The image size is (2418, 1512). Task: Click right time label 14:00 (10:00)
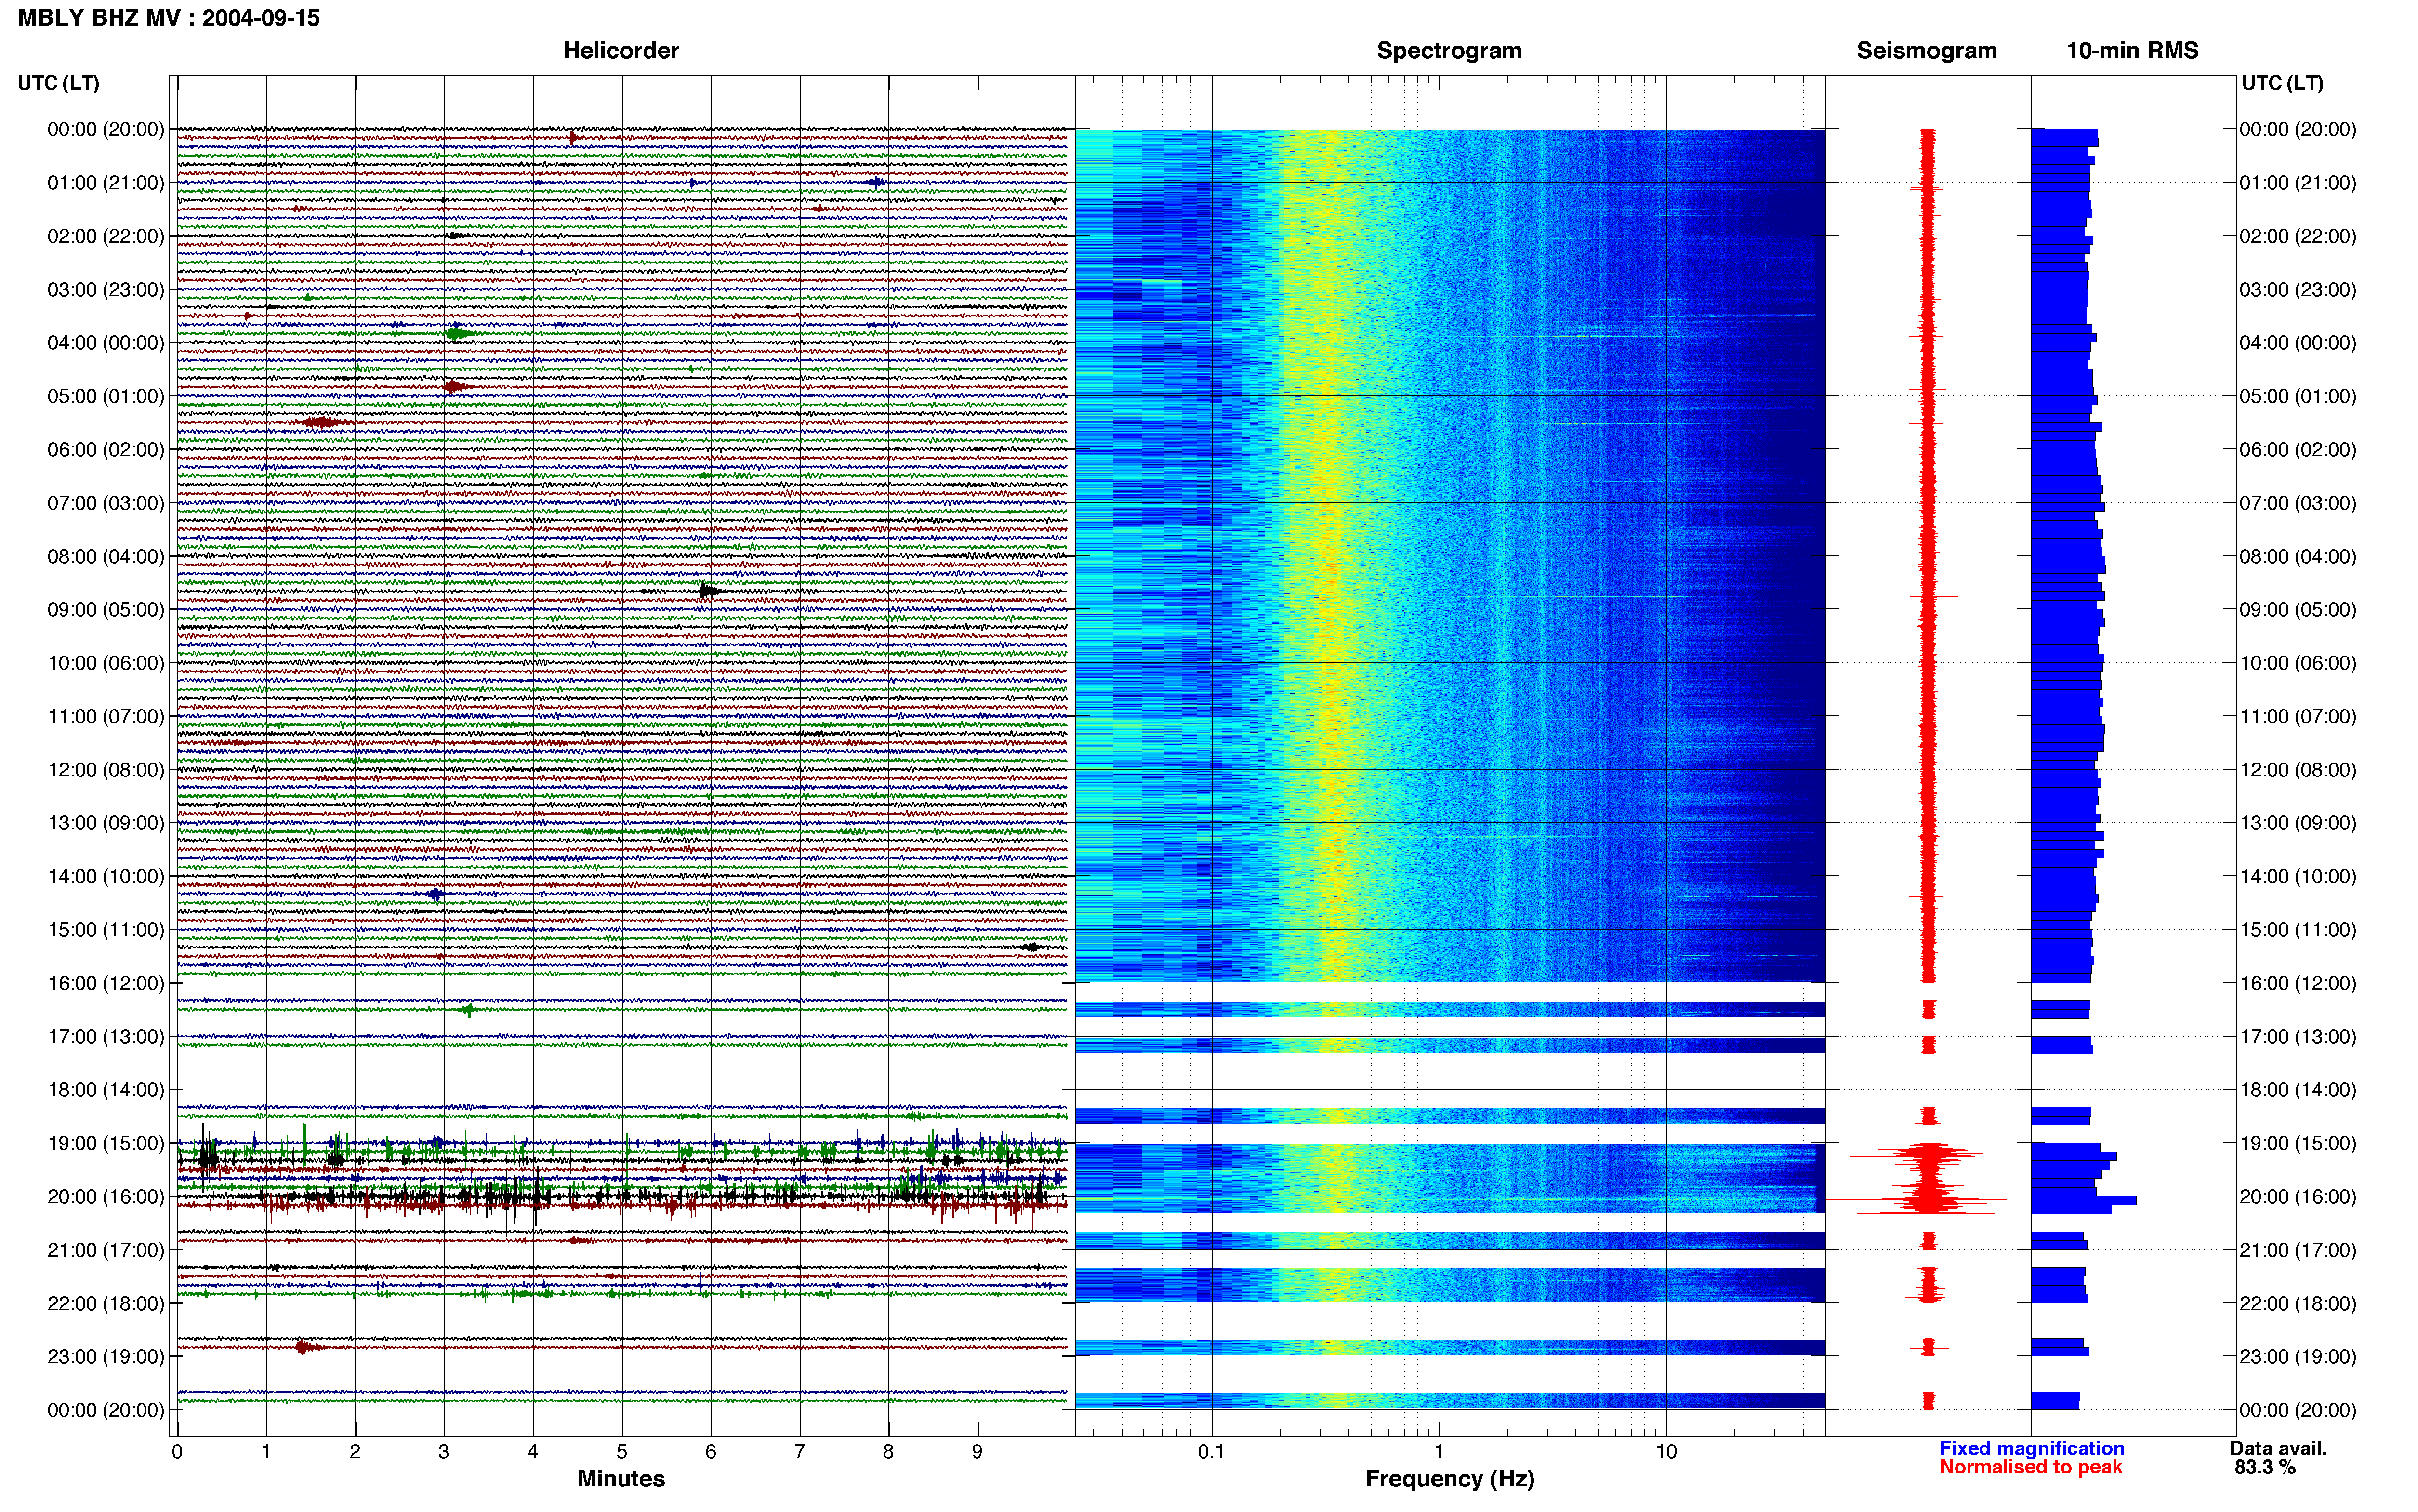(2298, 877)
